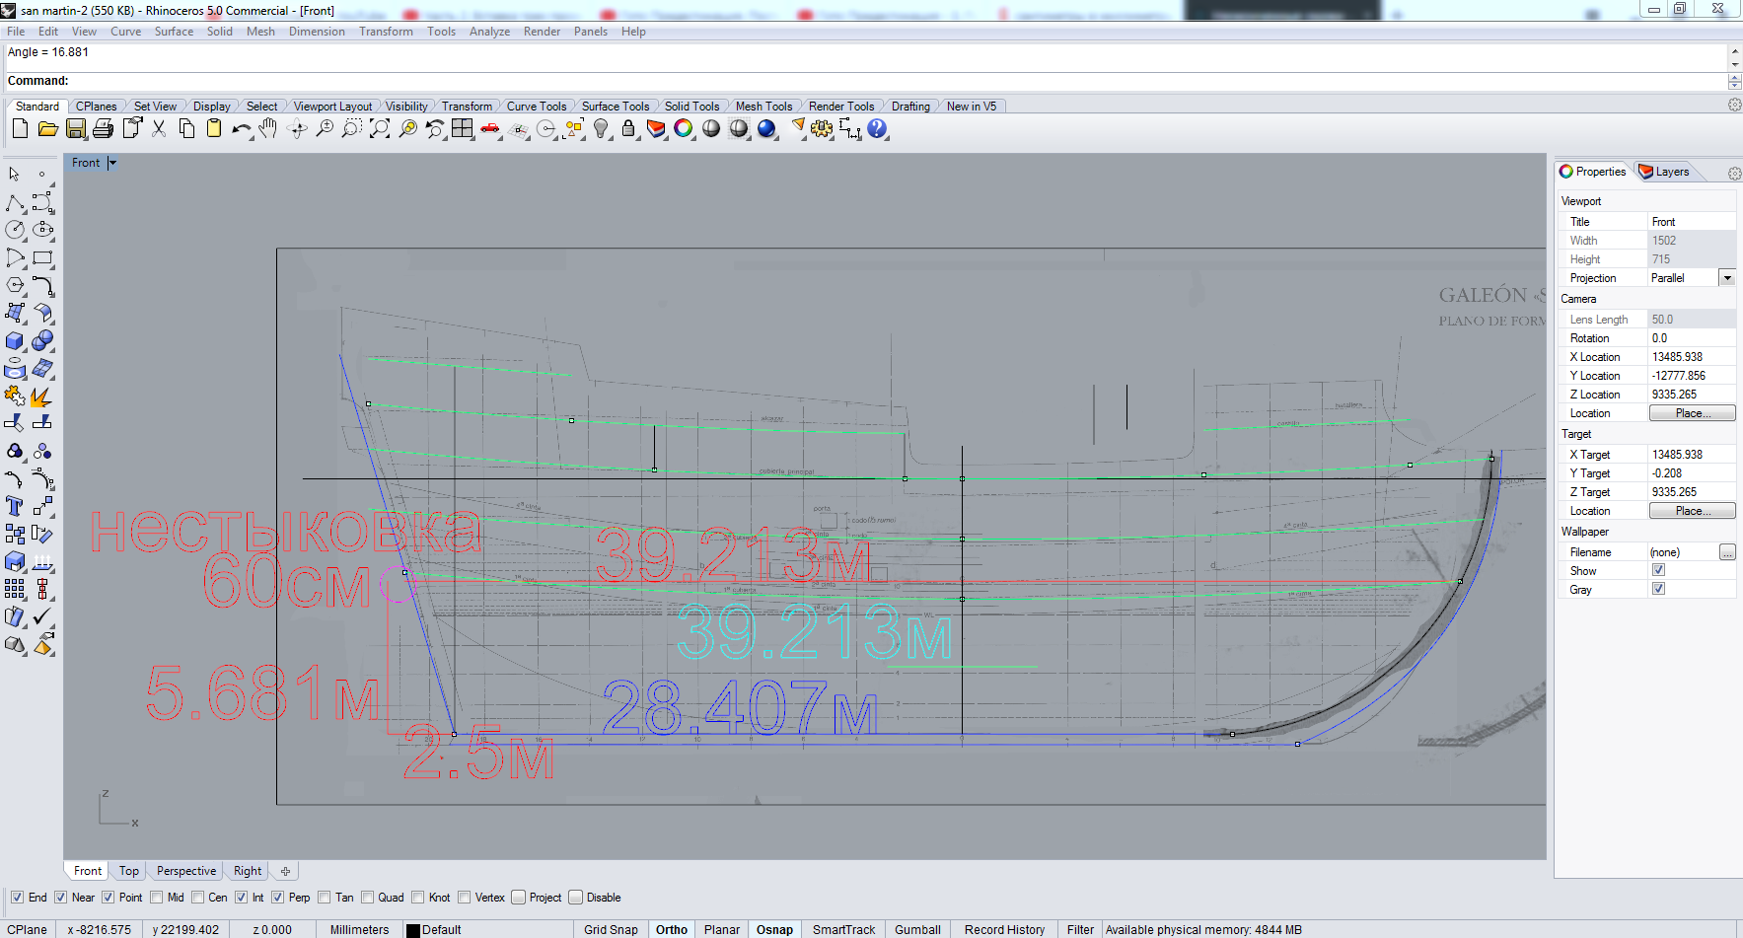Uncheck the Wallpaper Show checkbox
Viewport: 1743px width, 938px height.
[x=1658, y=570]
